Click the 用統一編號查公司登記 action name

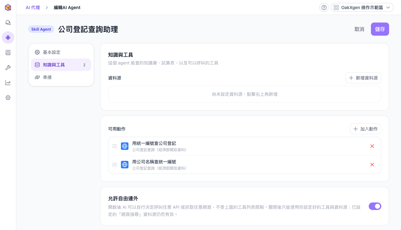(154, 143)
